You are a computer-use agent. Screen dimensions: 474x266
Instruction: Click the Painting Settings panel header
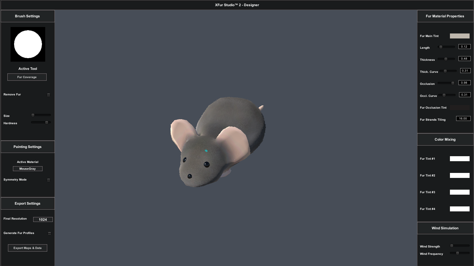pos(28,147)
